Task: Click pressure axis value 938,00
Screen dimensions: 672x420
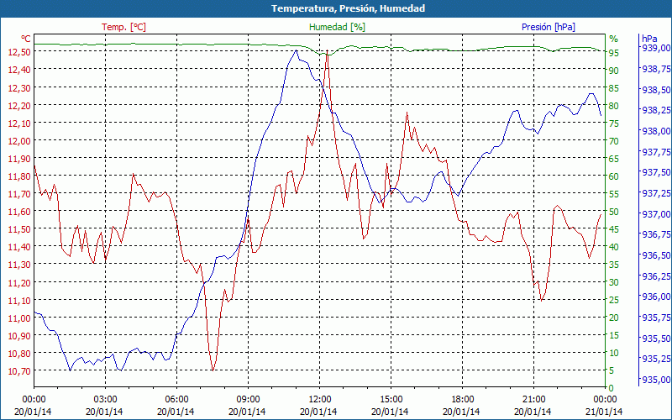Action: click(x=655, y=131)
